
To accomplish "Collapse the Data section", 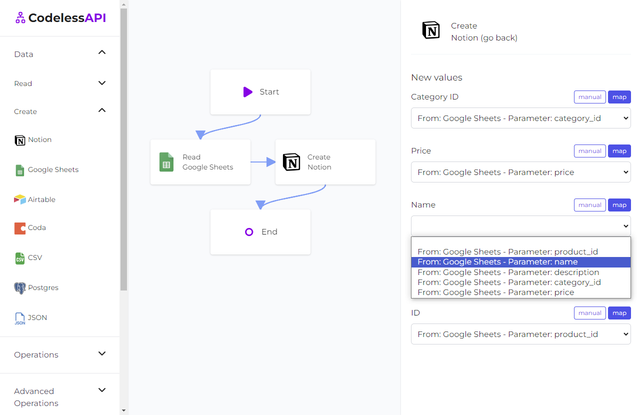I will point(102,52).
